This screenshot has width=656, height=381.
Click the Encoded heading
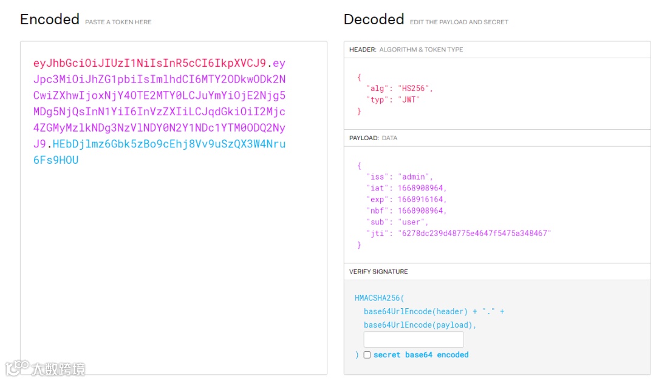tap(49, 19)
